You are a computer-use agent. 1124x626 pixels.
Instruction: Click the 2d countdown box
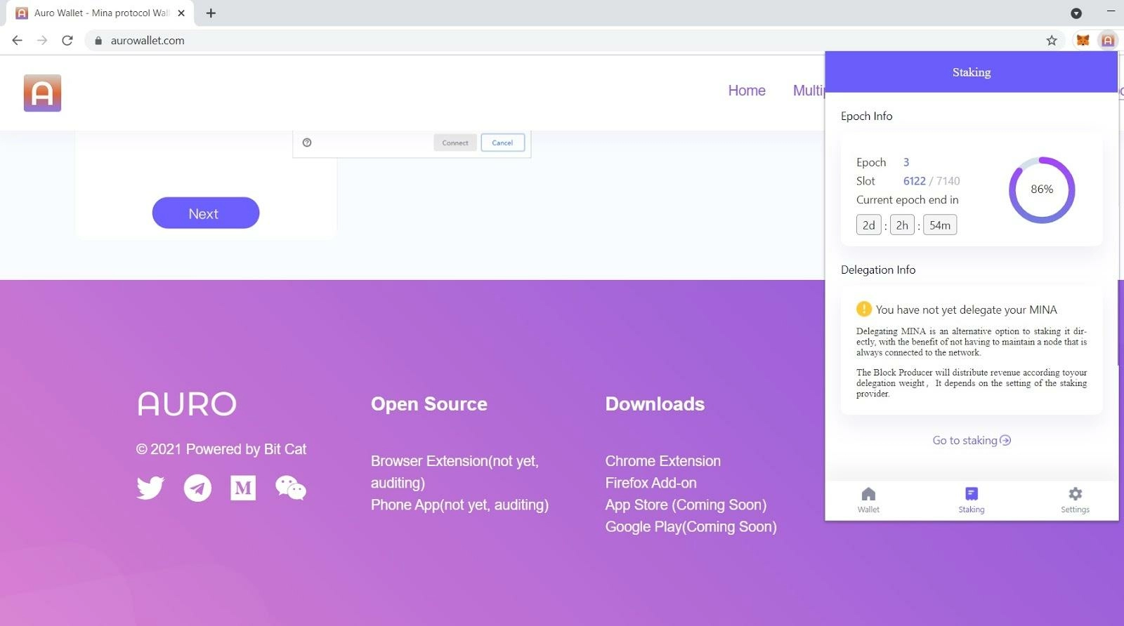tap(869, 225)
